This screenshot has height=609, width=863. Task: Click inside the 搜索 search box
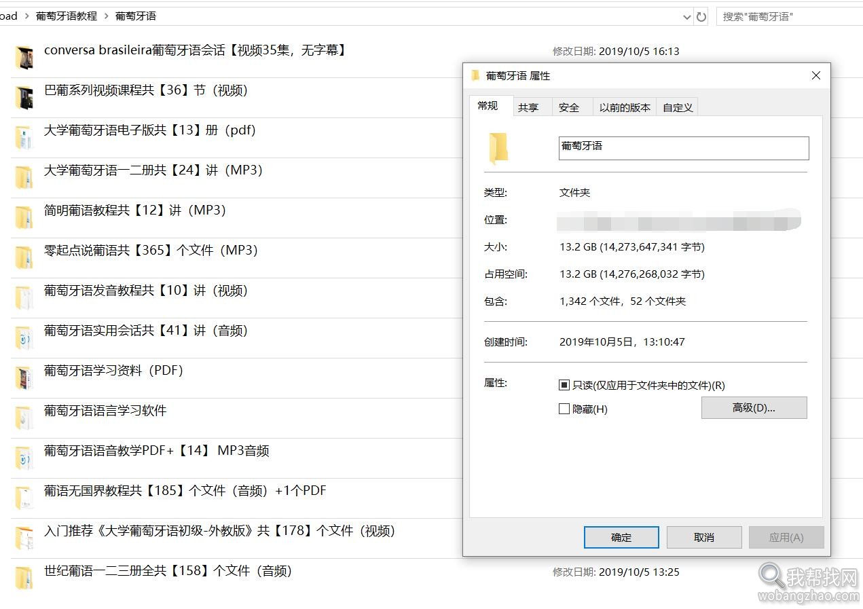click(x=781, y=16)
